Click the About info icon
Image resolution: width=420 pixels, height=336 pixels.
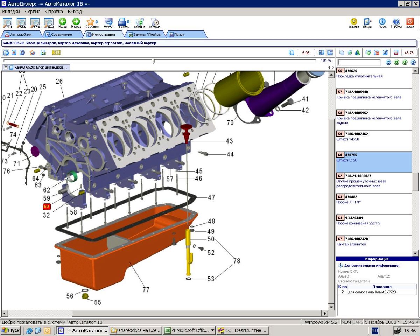coord(383,23)
